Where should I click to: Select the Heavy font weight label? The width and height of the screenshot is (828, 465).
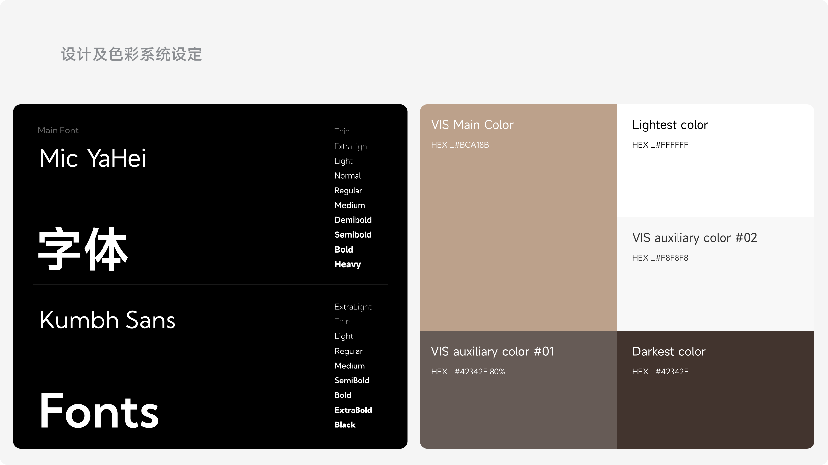pyautogui.click(x=348, y=264)
